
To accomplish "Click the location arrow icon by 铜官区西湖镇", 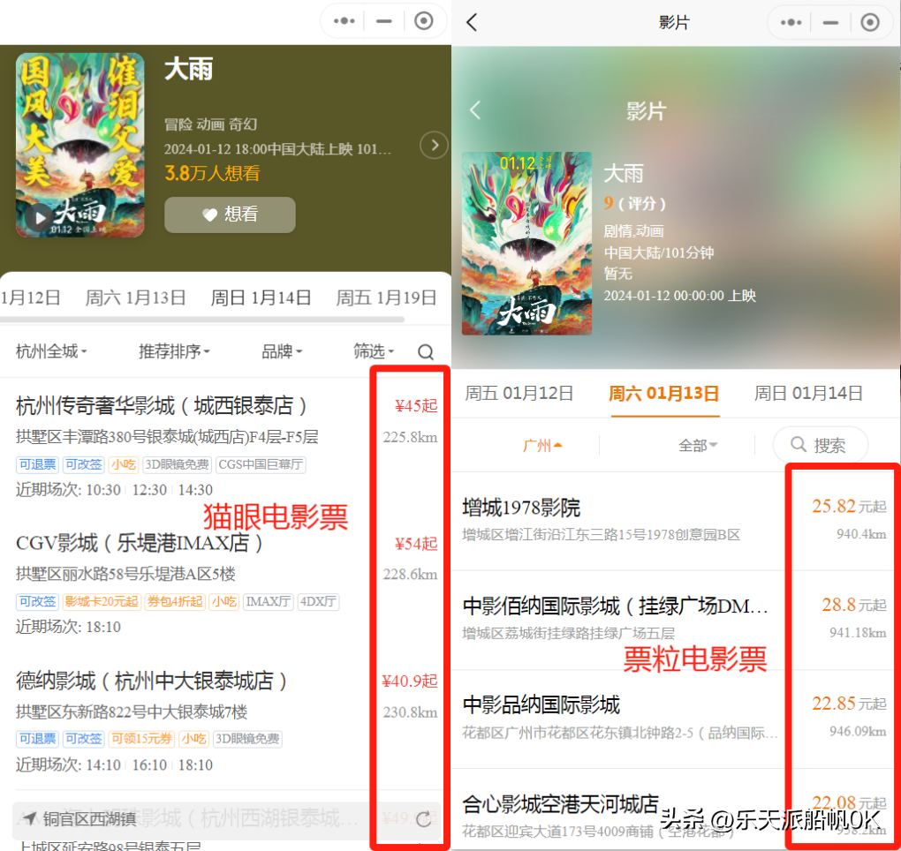I will click(30, 818).
